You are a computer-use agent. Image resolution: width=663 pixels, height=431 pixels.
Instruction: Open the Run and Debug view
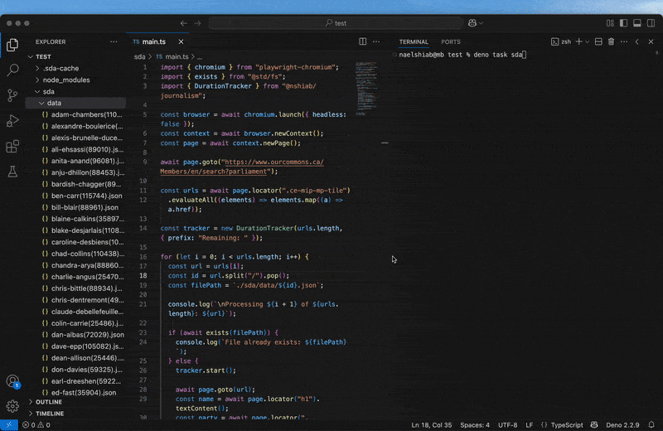[x=12, y=121]
